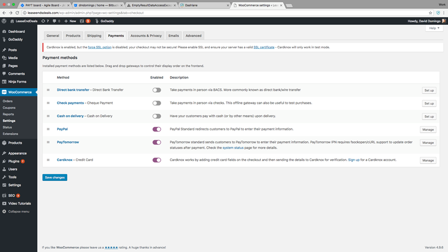Bookmark page with the star icon

click(430, 13)
